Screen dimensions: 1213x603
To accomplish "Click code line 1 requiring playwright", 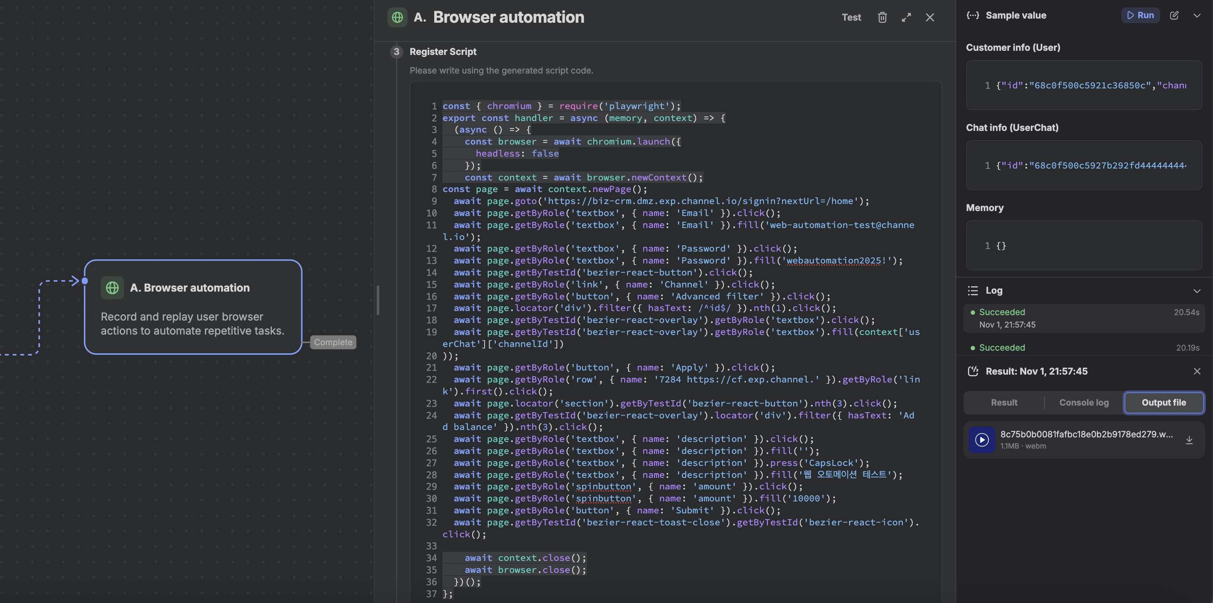I will 561,106.
